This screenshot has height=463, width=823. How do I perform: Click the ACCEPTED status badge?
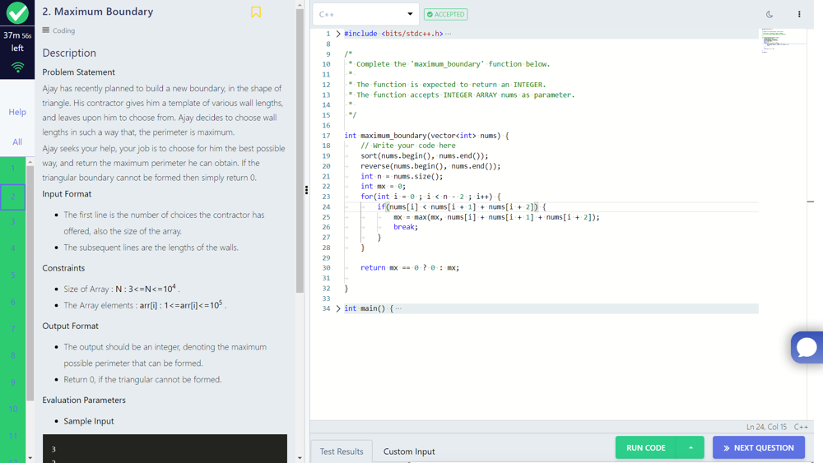click(445, 14)
